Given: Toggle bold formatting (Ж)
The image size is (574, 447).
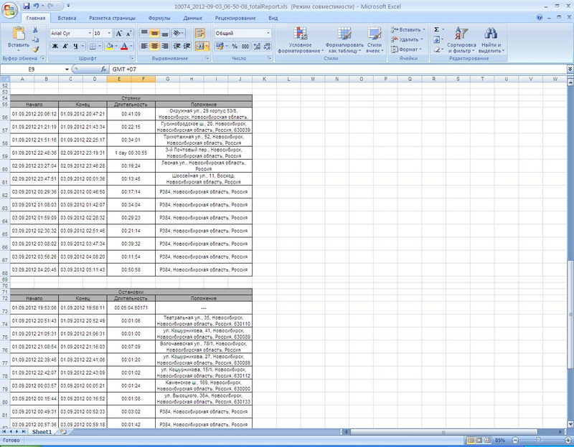Looking at the screenshot, I should click(x=55, y=46).
